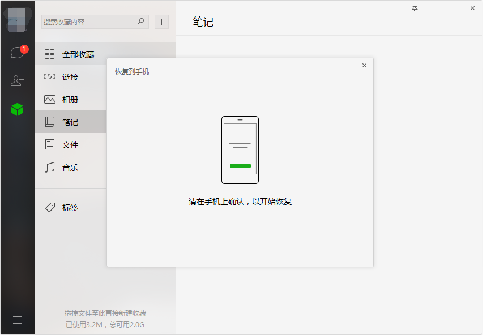Open the hamburger menu at bottom left
Image resolution: width=483 pixels, height=335 pixels.
click(18, 320)
